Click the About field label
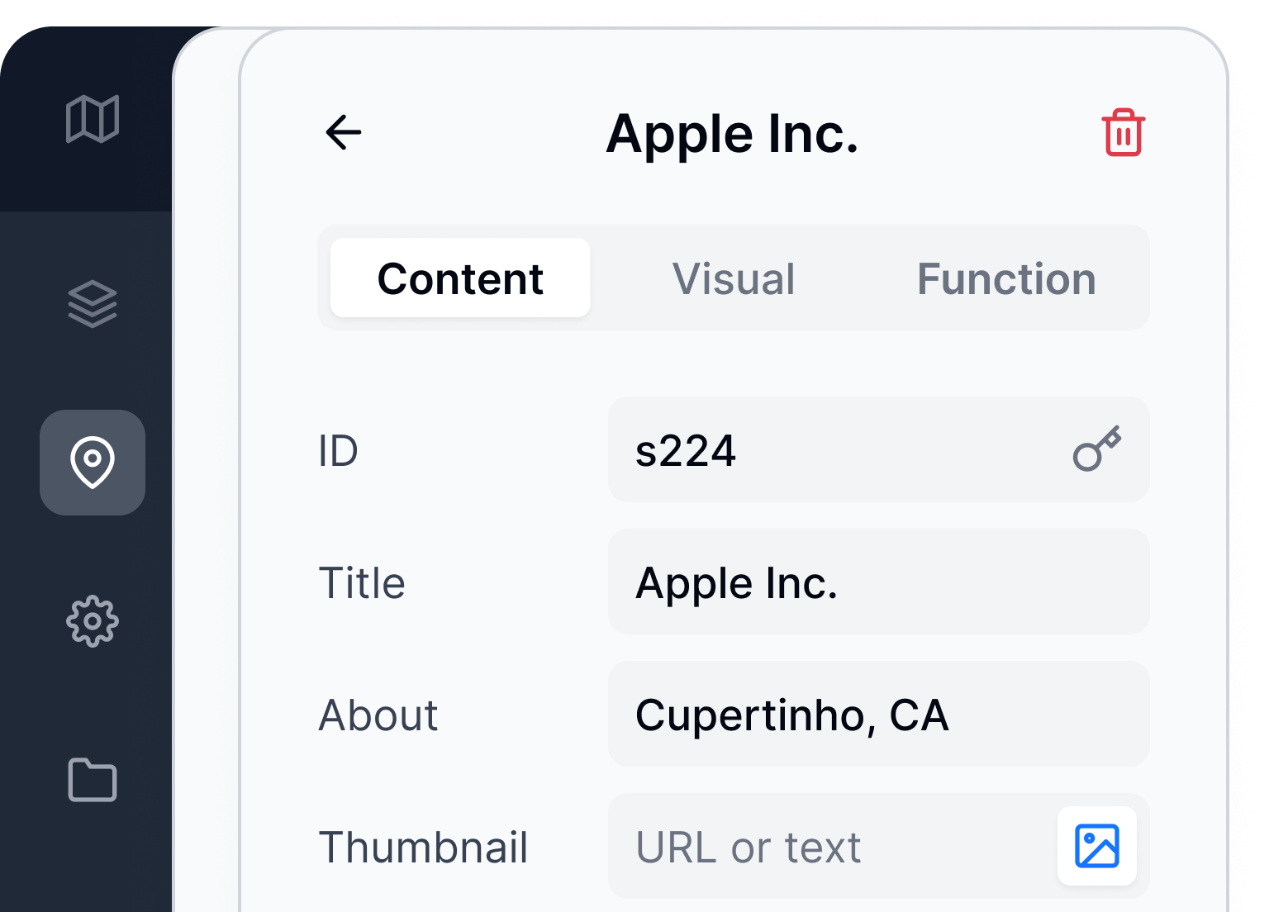The width and height of the screenshot is (1269, 912). 378,715
